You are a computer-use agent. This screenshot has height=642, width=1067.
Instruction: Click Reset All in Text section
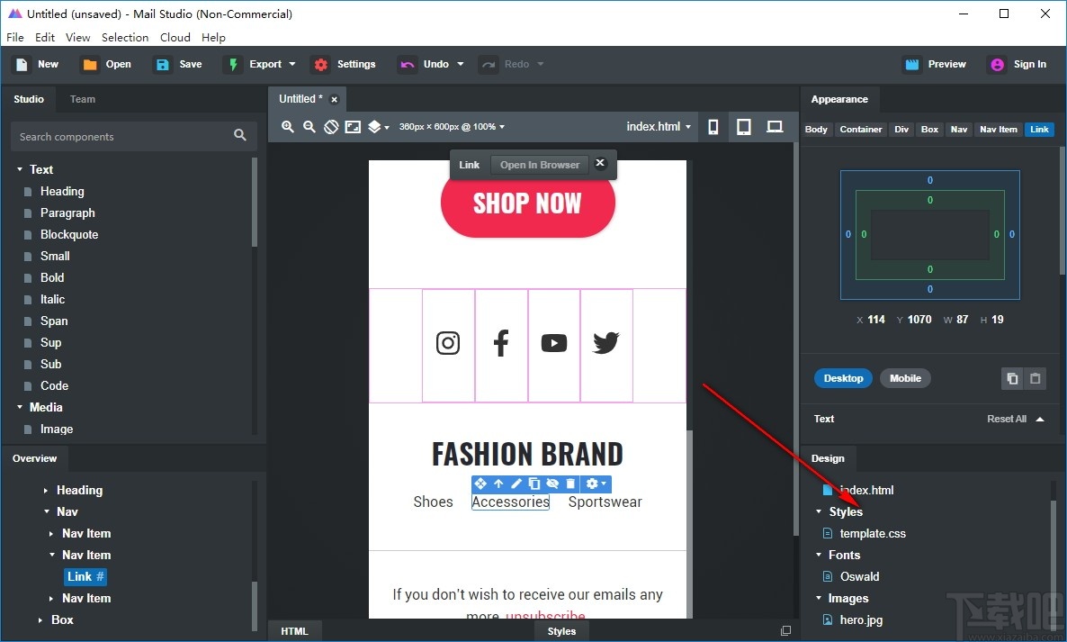click(x=1007, y=419)
